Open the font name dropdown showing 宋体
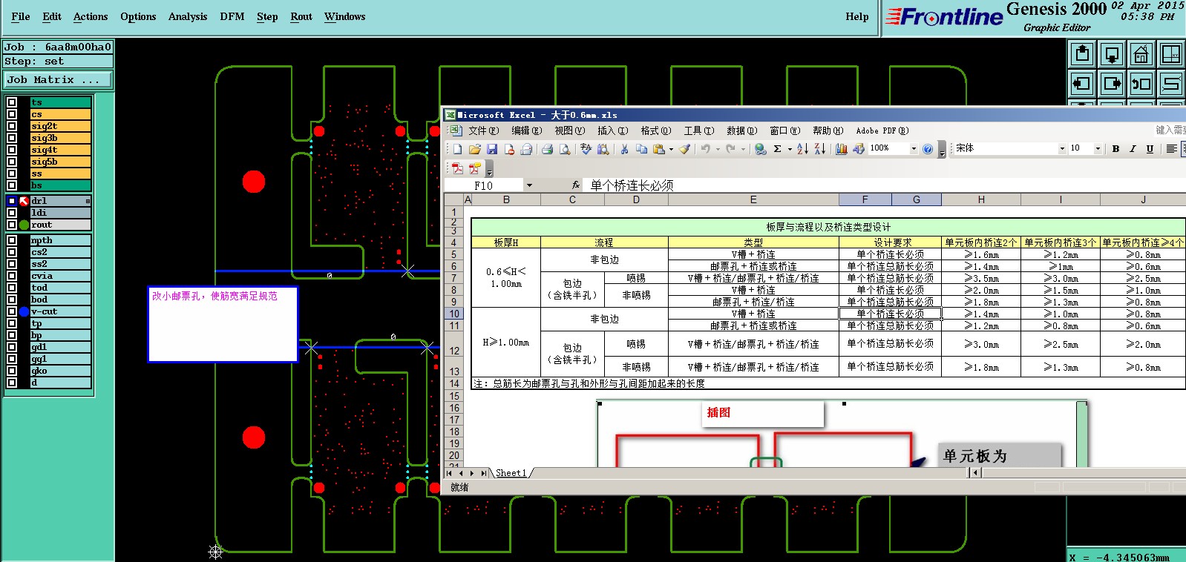Viewport: 1186px width, 562px height. point(1061,149)
